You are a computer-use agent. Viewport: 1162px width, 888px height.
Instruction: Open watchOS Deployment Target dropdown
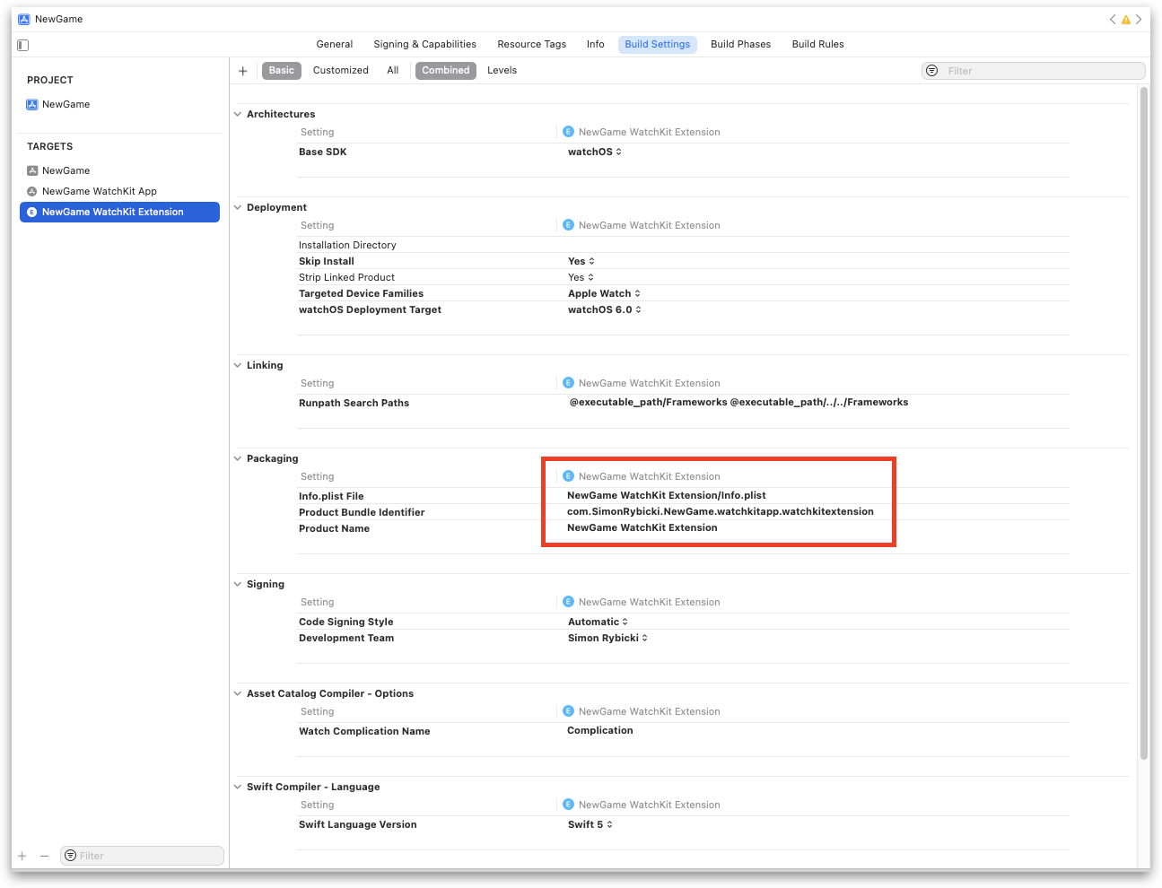(605, 309)
